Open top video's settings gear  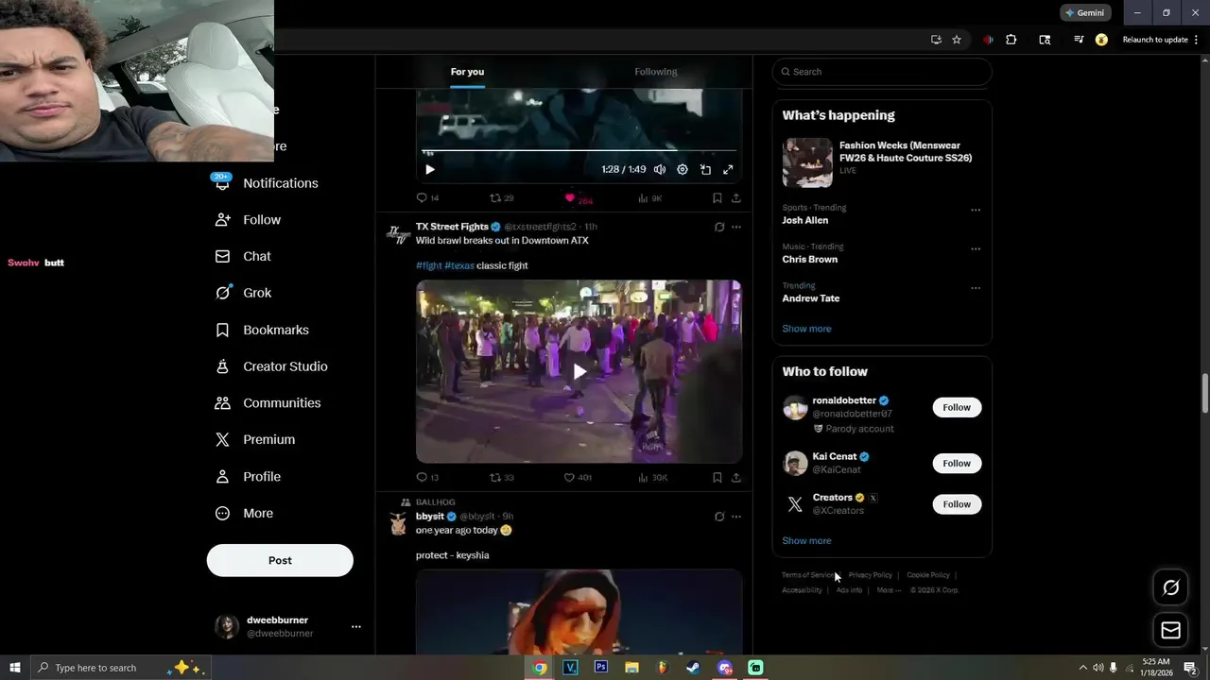[683, 170]
